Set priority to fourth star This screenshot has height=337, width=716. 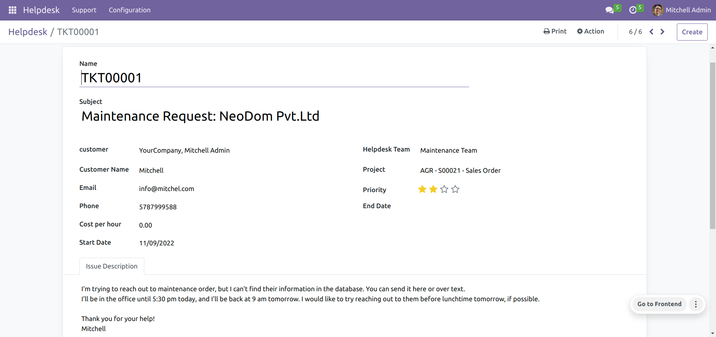coord(455,189)
